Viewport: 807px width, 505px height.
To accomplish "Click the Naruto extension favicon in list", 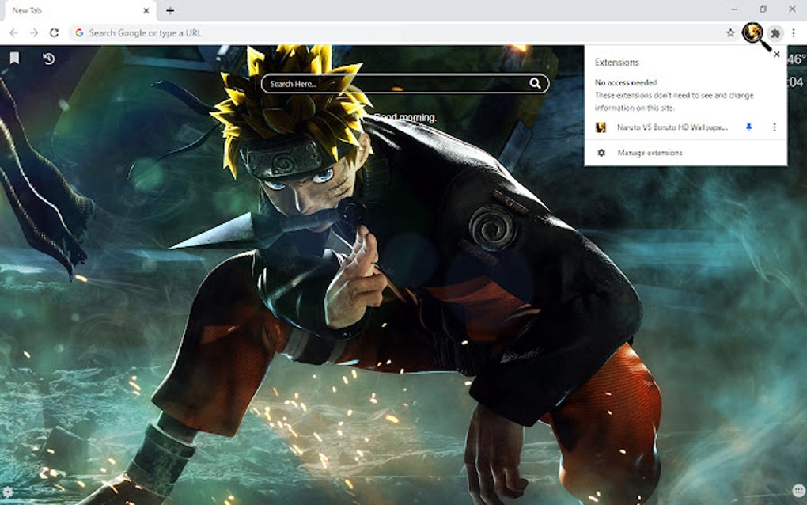I will click(601, 127).
